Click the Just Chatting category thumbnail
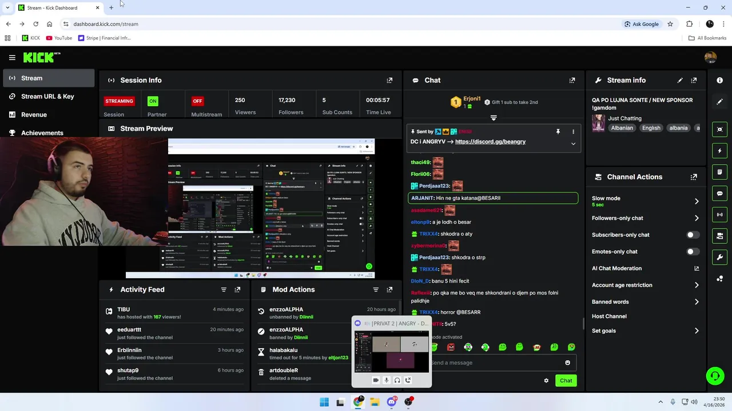 (x=598, y=123)
